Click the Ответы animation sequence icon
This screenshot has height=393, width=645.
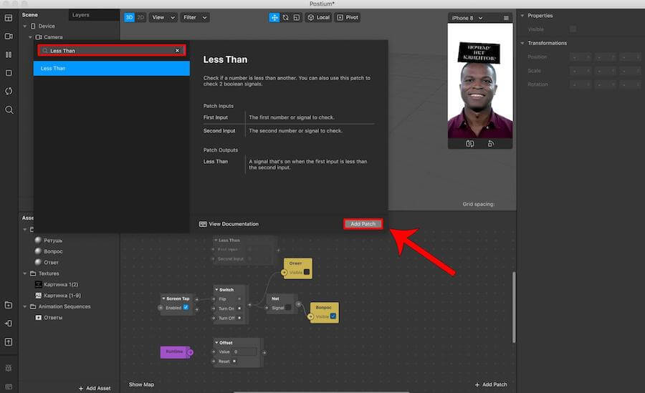[x=38, y=317]
